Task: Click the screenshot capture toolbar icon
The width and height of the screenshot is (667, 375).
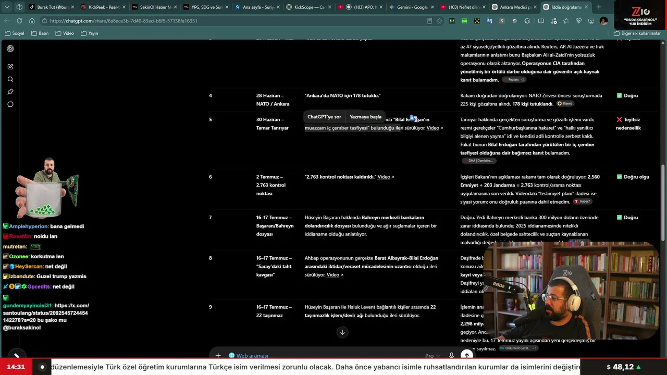Action: click(x=591, y=21)
